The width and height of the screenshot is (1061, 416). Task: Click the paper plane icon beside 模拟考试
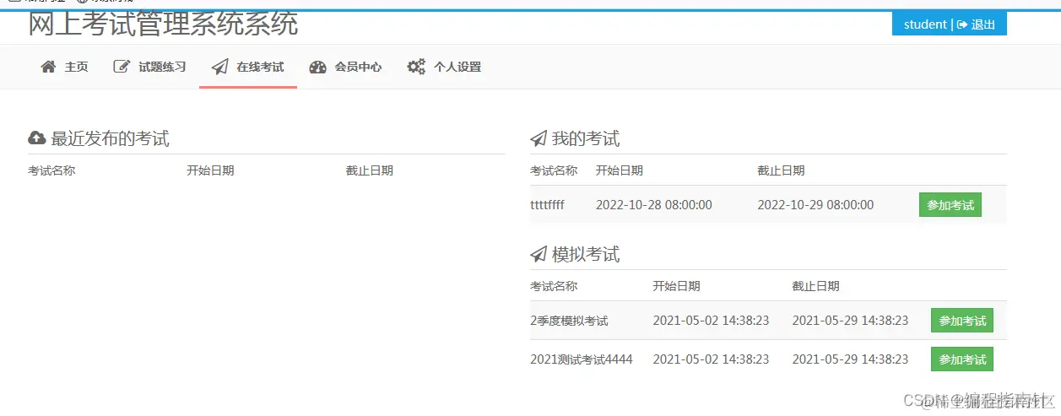pyautogui.click(x=539, y=254)
